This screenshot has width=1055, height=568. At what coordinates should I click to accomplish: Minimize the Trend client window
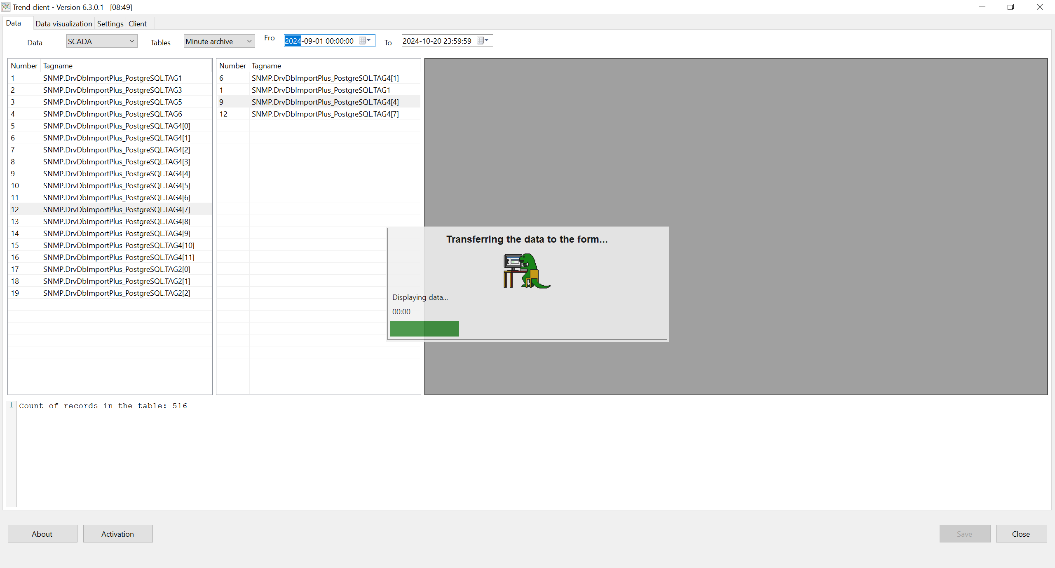tap(982, 7)
